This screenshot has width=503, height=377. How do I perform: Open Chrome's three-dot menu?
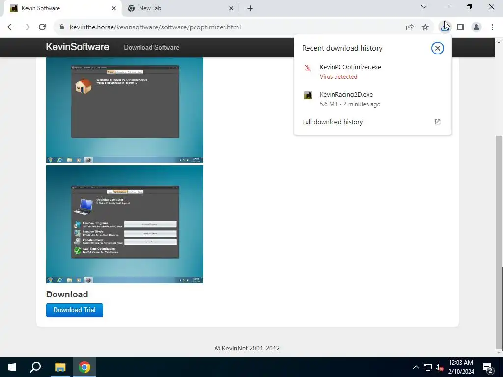point(492,27)
